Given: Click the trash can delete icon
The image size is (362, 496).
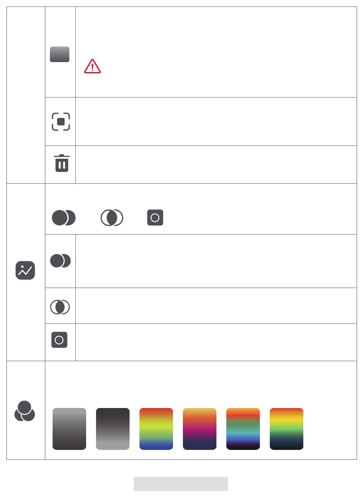Looking at the screenshot, I should click(x=62, y=163).
